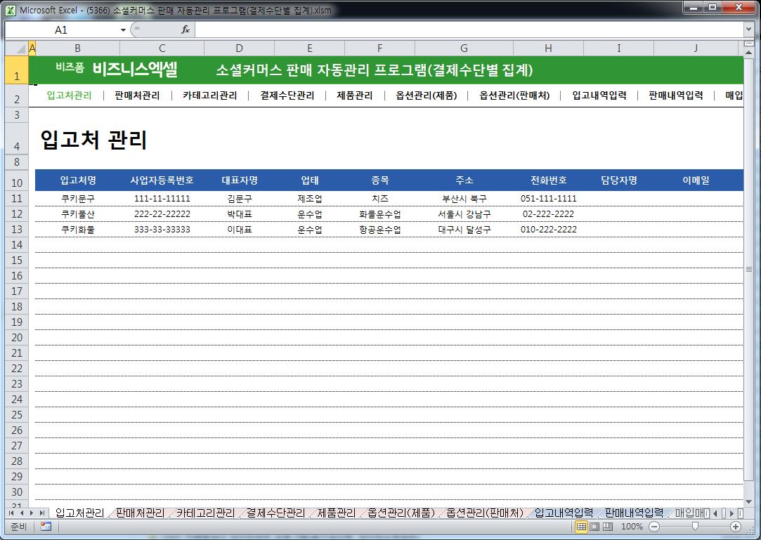
Task: Click cell containing 대구시 달성구
Action: click(464, 230)
